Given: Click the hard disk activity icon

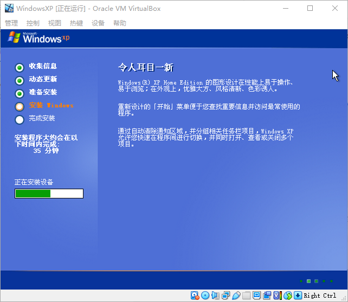Looking at the screenshot, I should pos(195,295).
